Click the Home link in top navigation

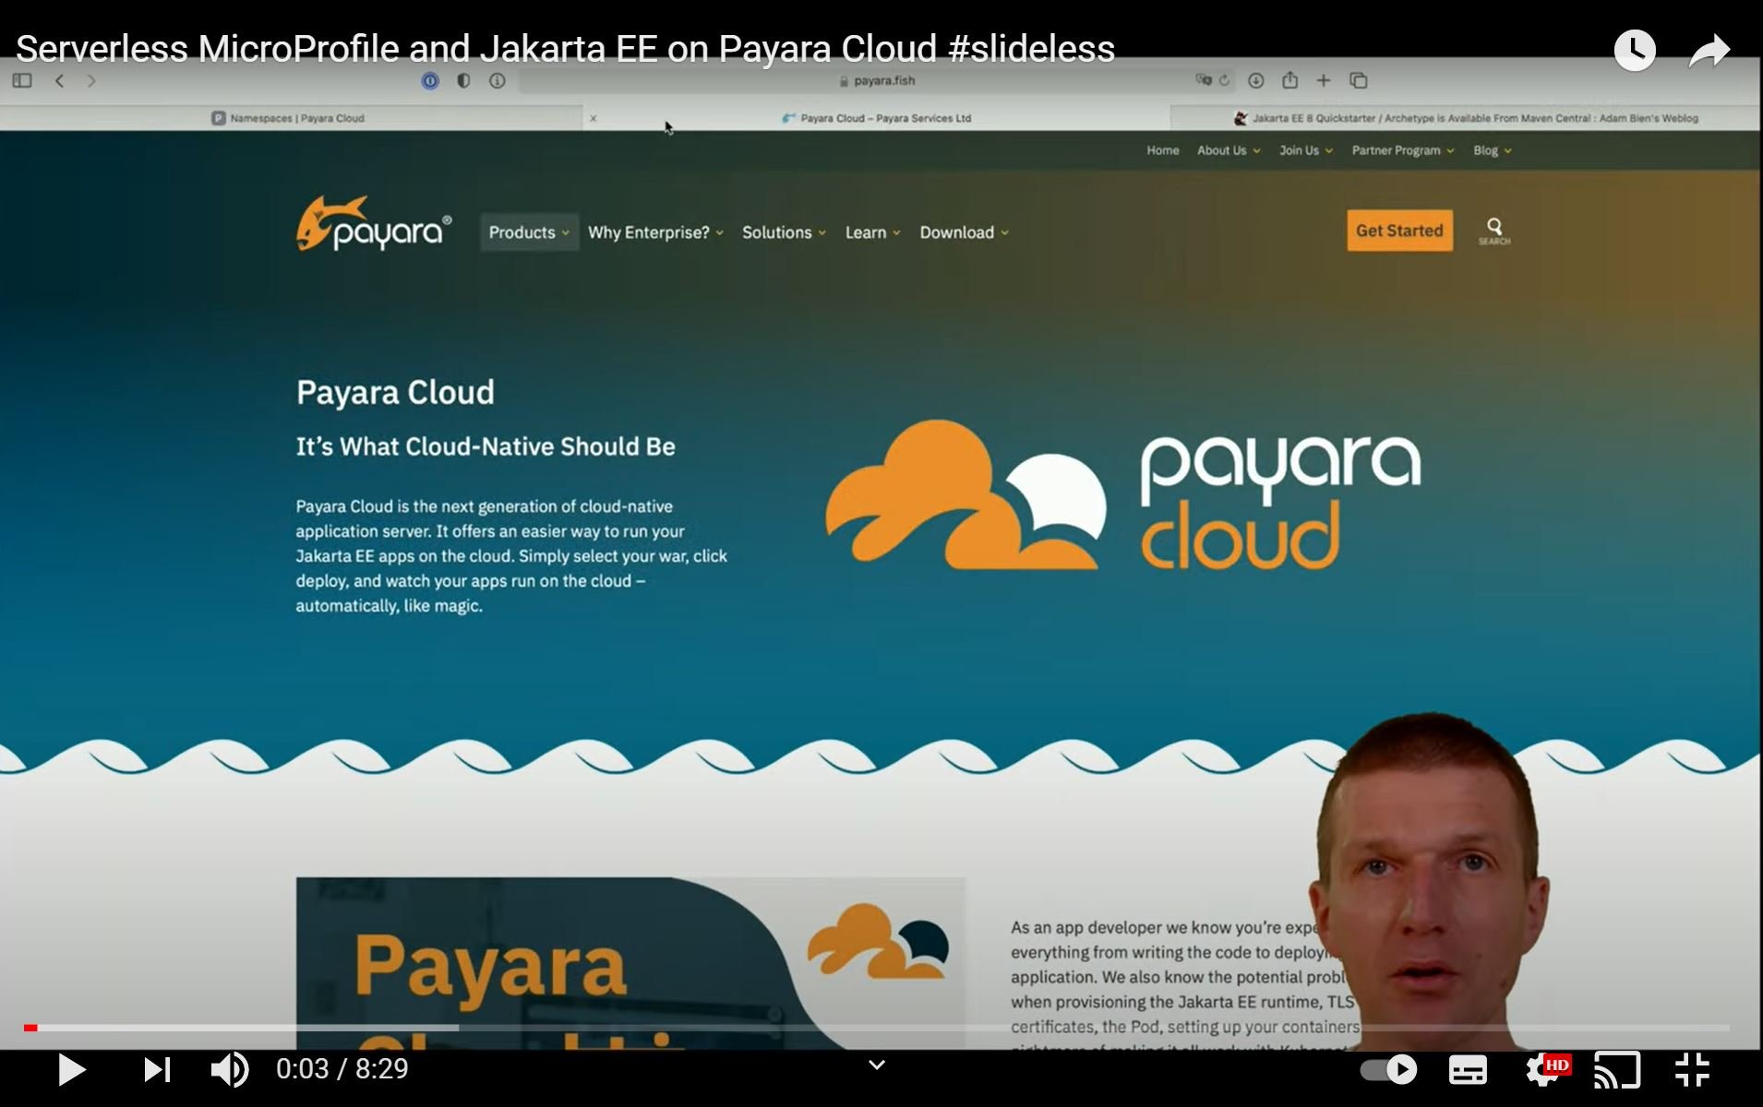1162,150
